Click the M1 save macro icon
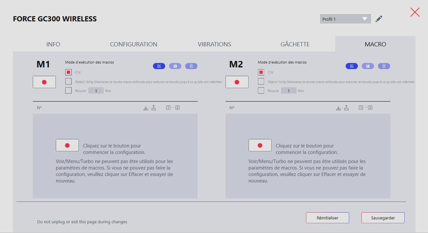 point(175,66)
